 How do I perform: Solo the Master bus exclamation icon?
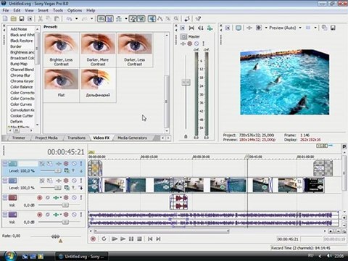204,43
